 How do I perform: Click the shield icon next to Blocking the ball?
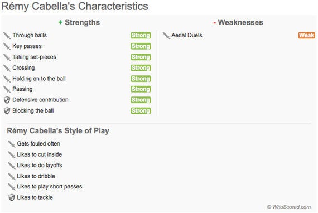[7, 111]
